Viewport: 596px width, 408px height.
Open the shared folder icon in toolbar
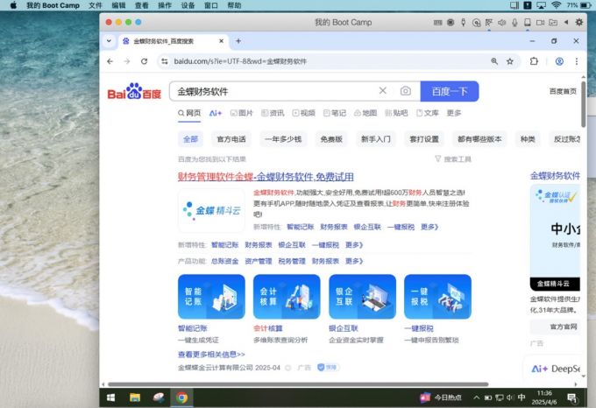tap(553, 23)
